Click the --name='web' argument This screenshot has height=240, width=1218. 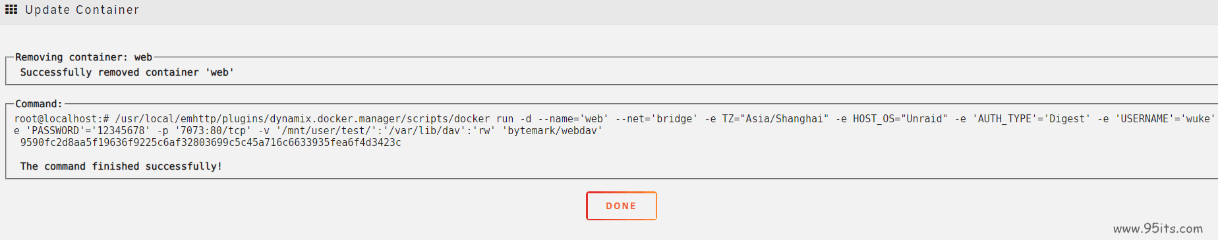coord(573,119)
